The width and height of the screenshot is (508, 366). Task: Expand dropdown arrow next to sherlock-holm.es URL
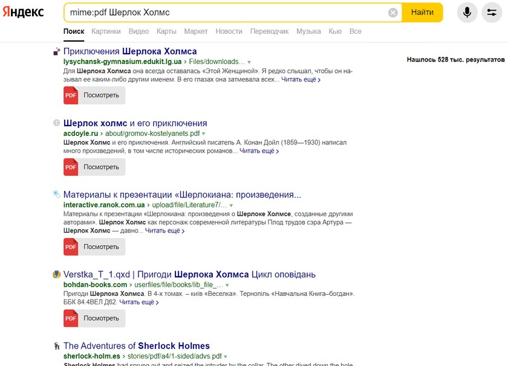point(225,356)
